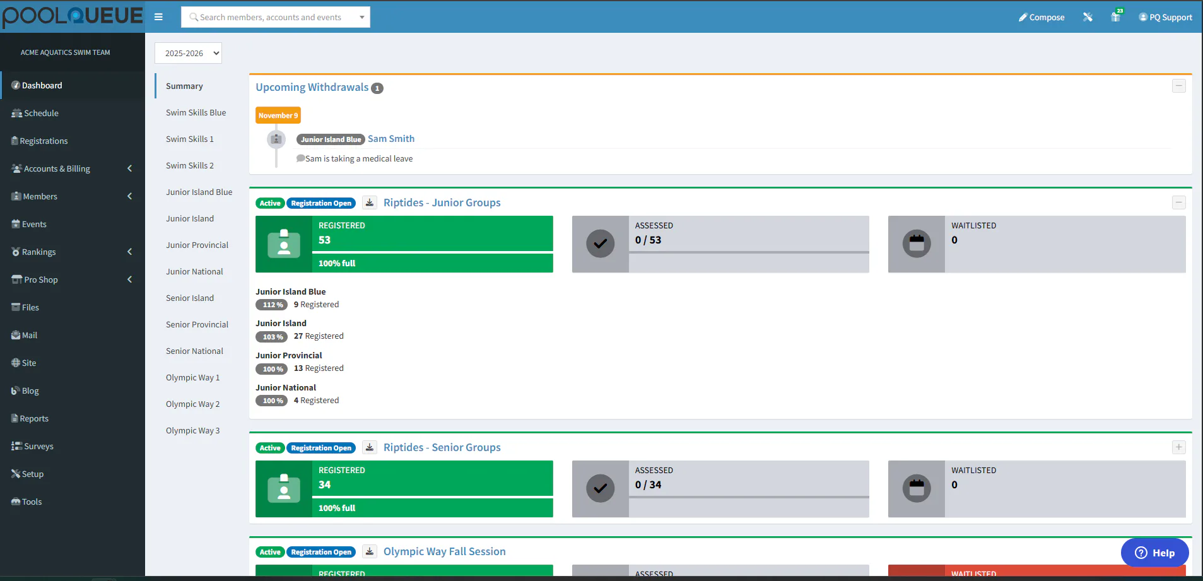Click the Senior Groups registered members icon
Screen dimensions: 1203x581
[x=284, y=489]
